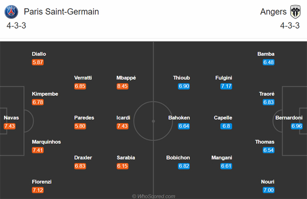
Task: Select player Verratti on the pitch
Action: click(x=83, y=78)
